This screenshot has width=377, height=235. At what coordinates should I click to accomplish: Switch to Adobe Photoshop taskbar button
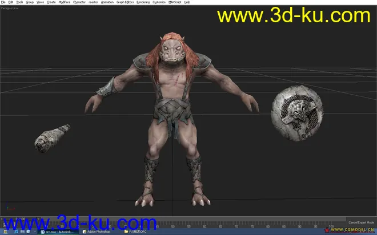click(x=97, y=232)
